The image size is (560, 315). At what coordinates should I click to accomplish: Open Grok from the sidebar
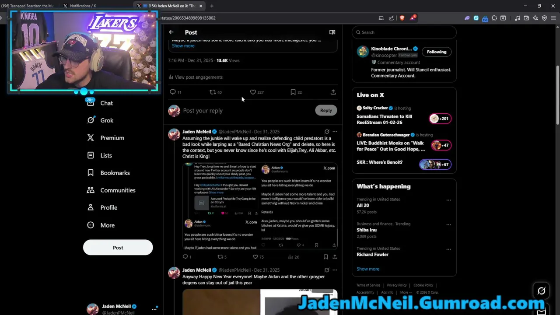(x=100, y=120)
